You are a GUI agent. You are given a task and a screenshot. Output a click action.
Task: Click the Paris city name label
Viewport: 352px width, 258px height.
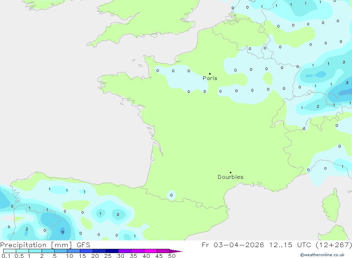click(x=210, y=78)
